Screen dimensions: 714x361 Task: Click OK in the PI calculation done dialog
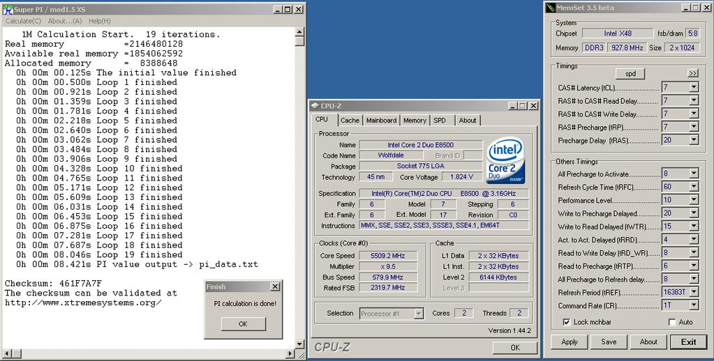243,324
